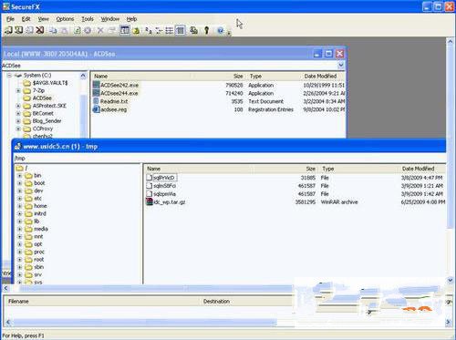Click the Quick Connect toolbar icon

pos(19,30)
